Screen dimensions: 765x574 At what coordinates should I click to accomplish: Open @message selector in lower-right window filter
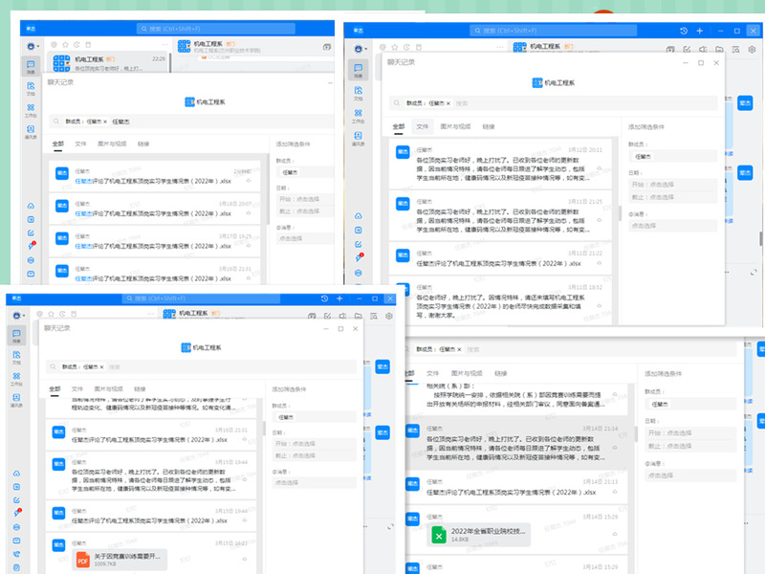(690, 475)
